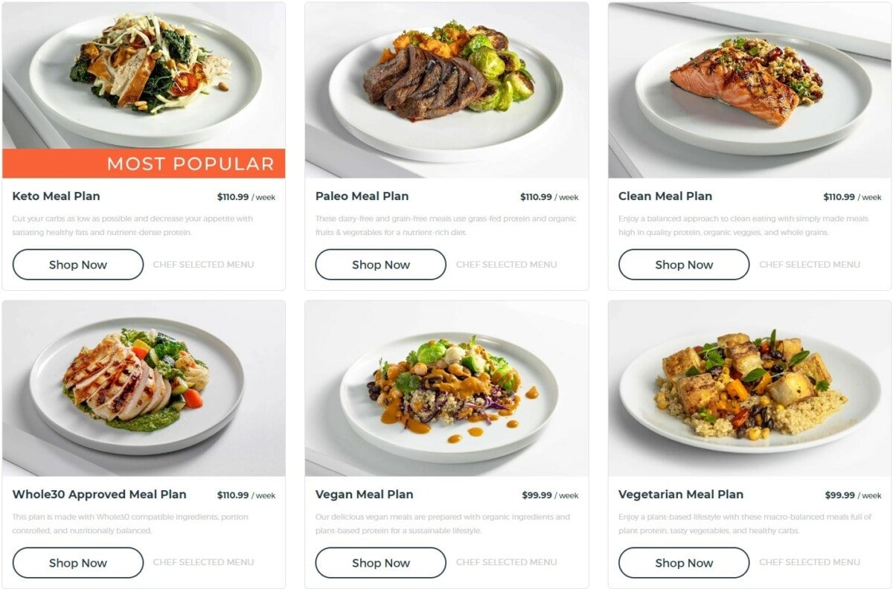Click Shop Now for Paleo Meal Plan
The image size is (893, 589).
381,265
